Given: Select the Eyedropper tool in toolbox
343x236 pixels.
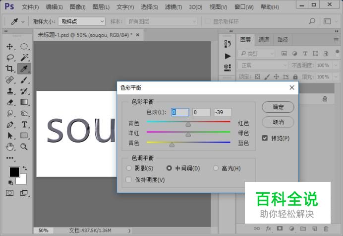Looking at the screenshot, I should (x=24, y=69).
